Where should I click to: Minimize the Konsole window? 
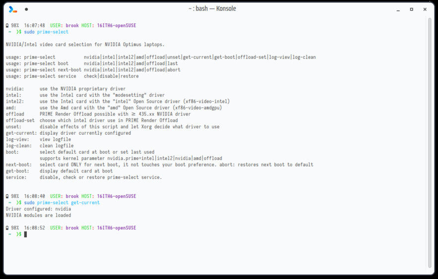tap(398, 9)
